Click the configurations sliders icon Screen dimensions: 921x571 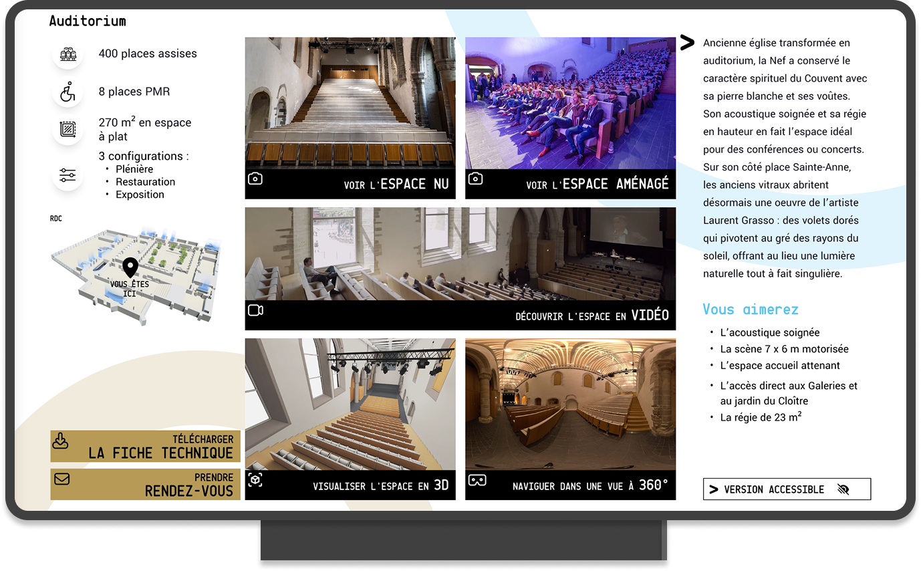pyautogui.click(x=68, y=176)
